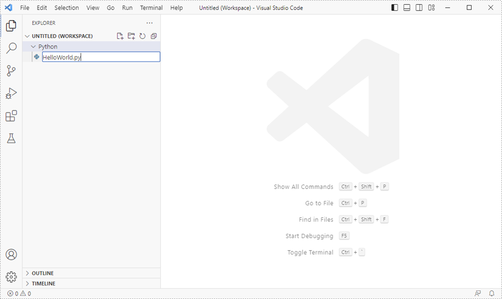Open the Go menu
502x299 pixels.
coord(111,8)
